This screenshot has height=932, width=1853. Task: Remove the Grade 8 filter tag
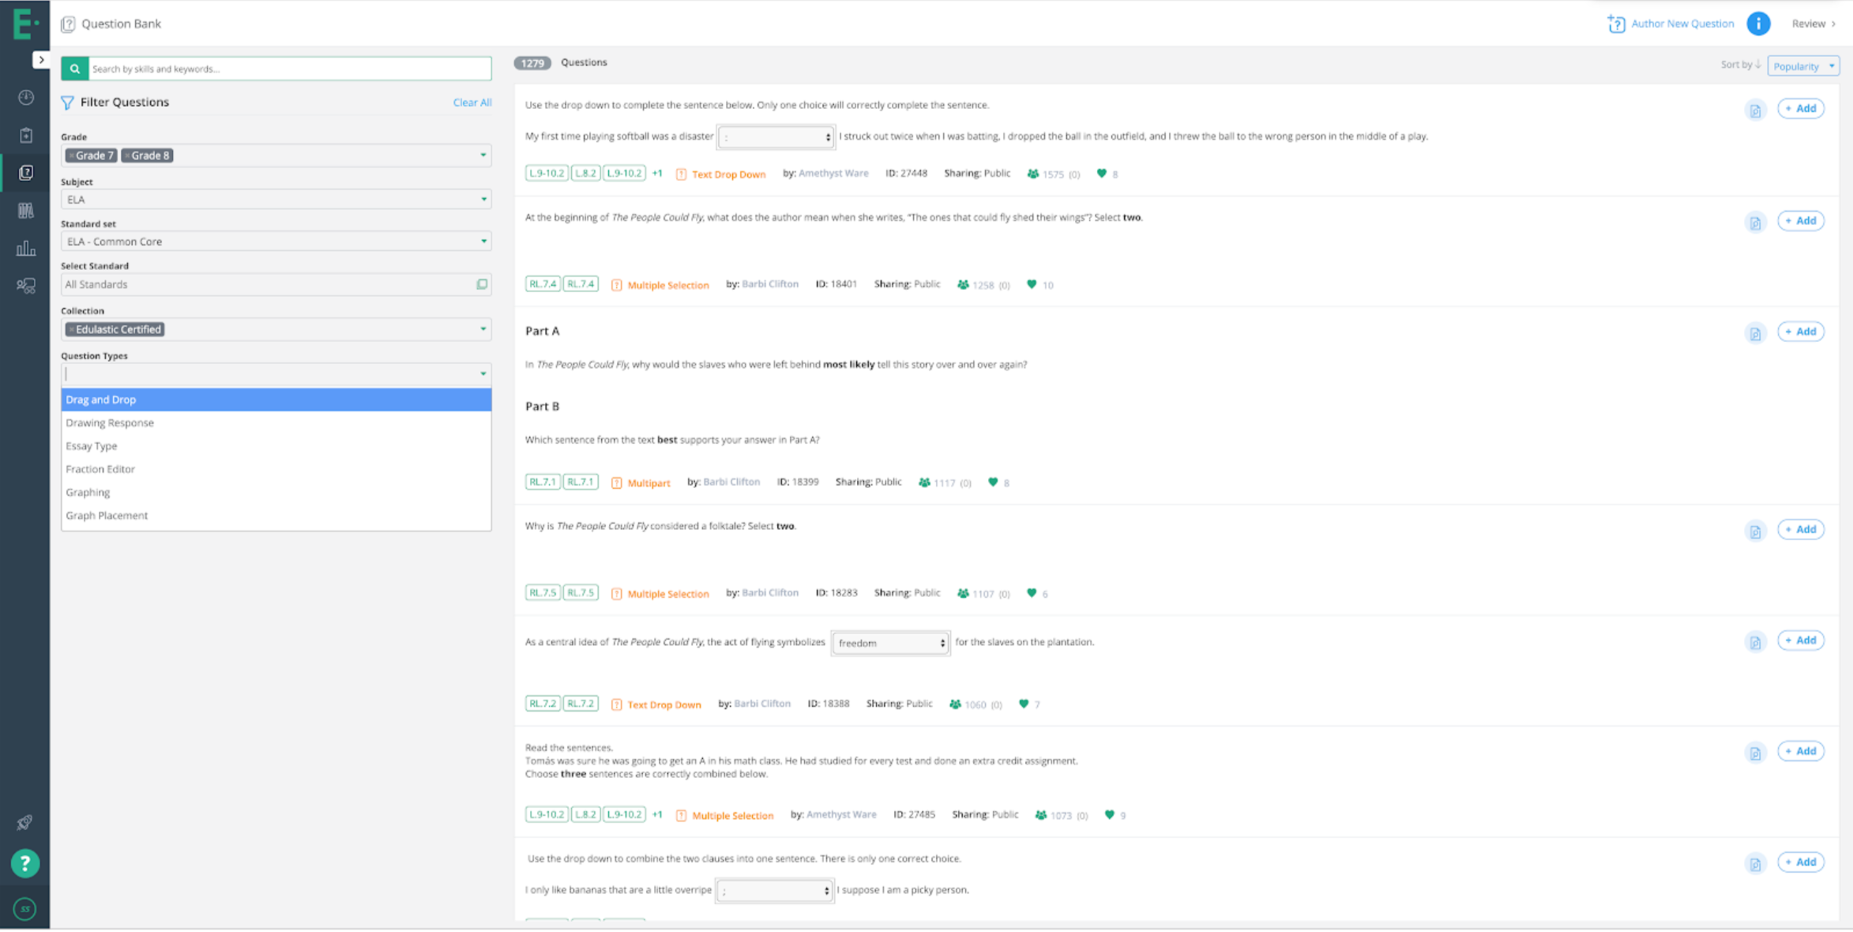(x=127, y=156)
